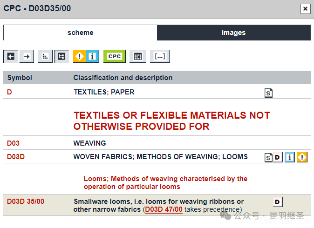Follow the D03D 47/00 link

(164, 209)
